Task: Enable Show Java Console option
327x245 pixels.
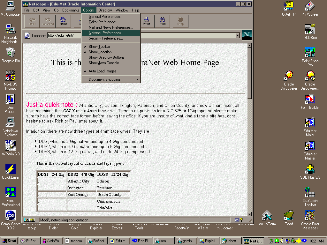Action: click(111, 63)
